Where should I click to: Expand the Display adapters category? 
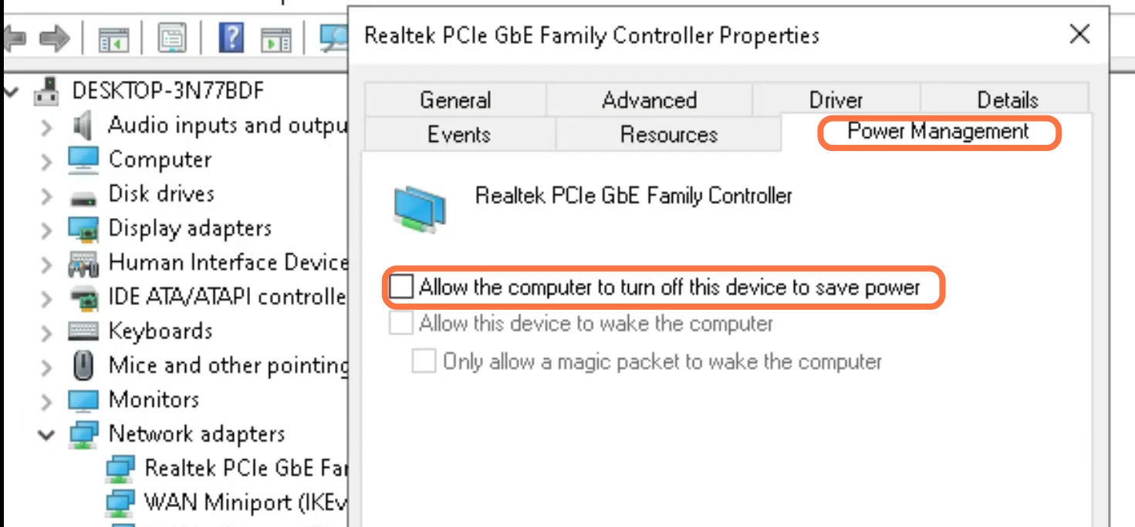click(x=46, y=229)
